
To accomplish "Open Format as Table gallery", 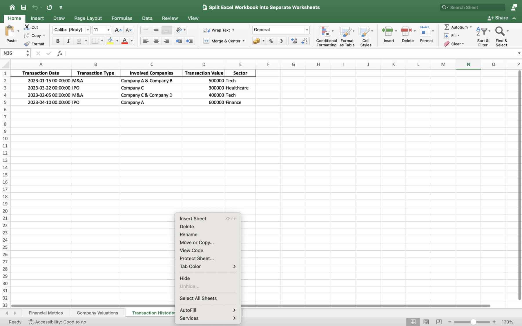I will click(347, 36).
